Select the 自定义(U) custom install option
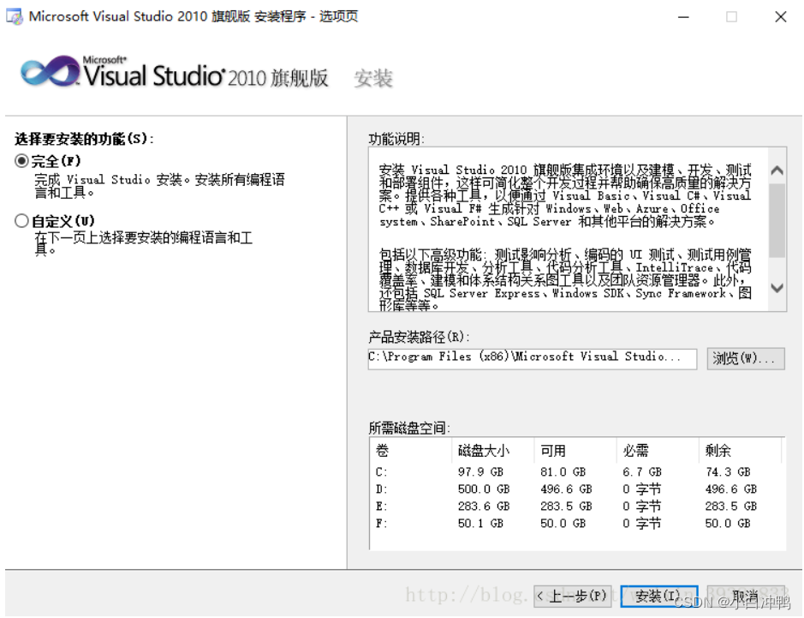This screenshot has width=804, height=618. (21, 221)
